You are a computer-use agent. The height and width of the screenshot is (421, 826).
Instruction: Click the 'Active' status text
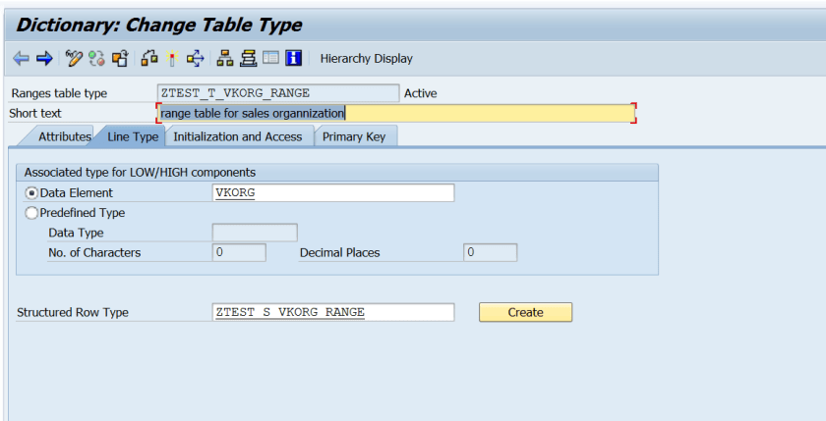coord(421,93)
